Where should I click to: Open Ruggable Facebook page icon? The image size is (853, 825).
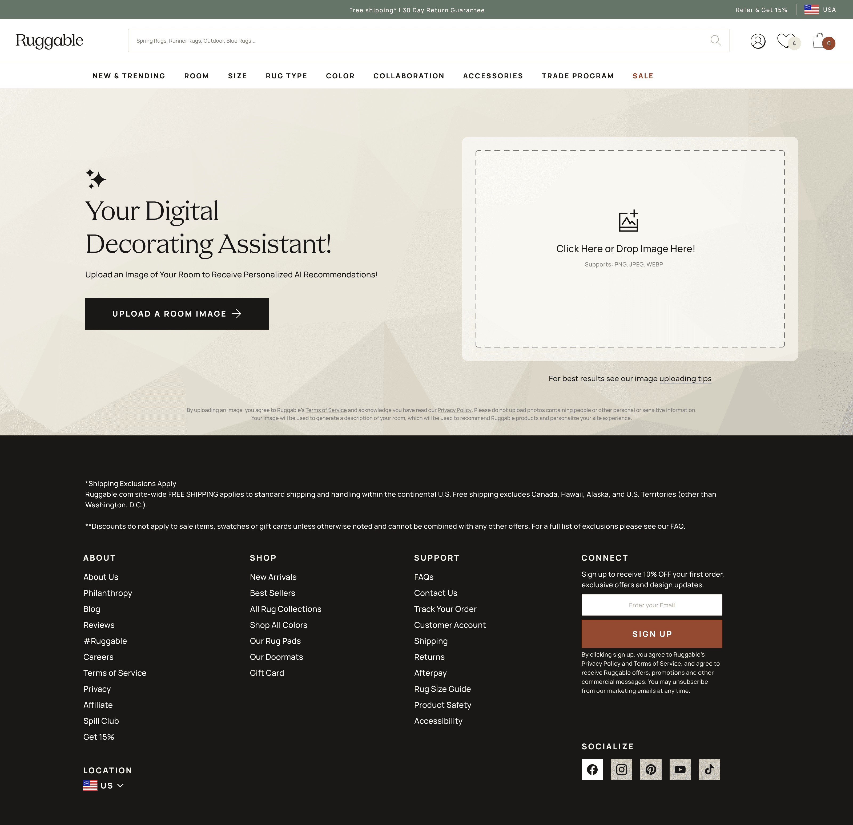tap(592, 769)
